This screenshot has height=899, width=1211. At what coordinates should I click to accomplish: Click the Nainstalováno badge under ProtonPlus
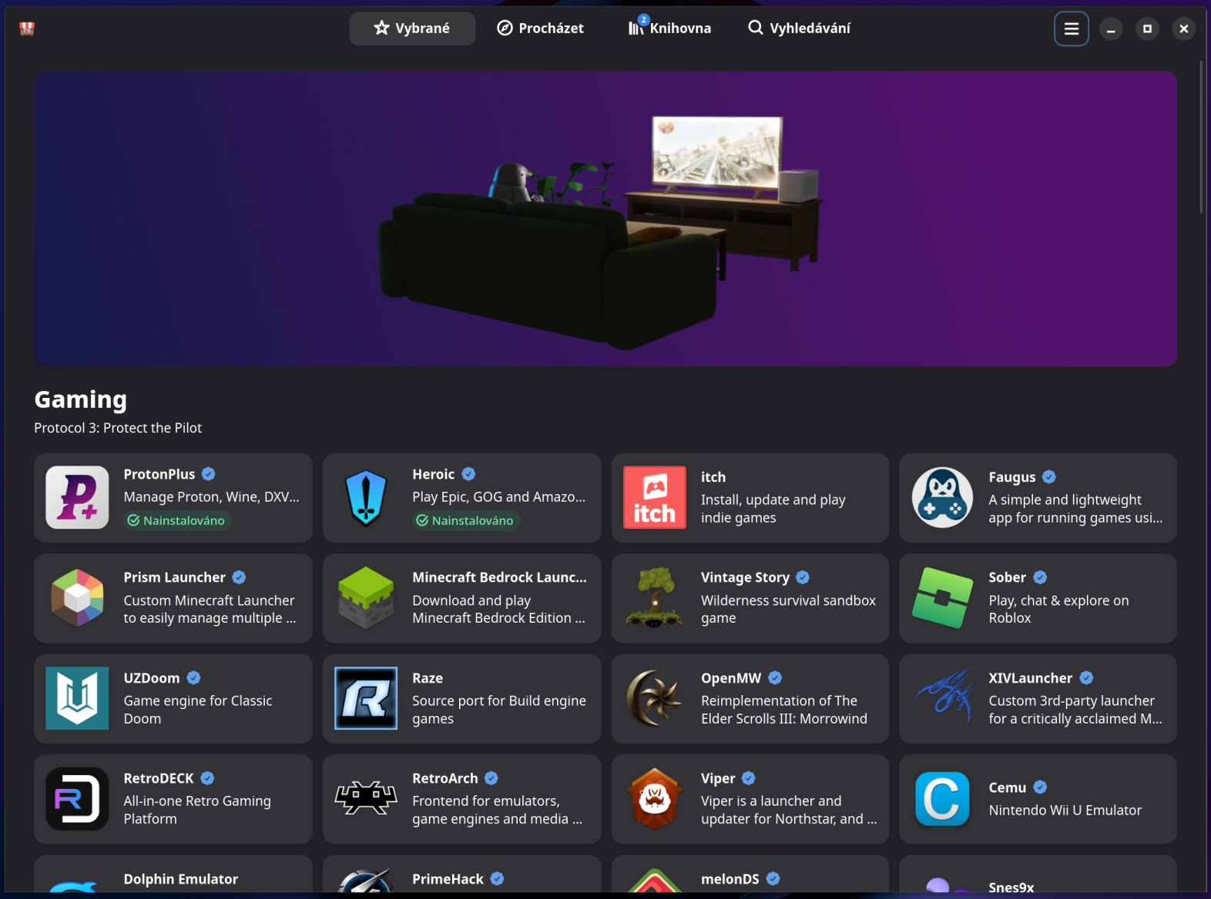(x=177, y=520)
